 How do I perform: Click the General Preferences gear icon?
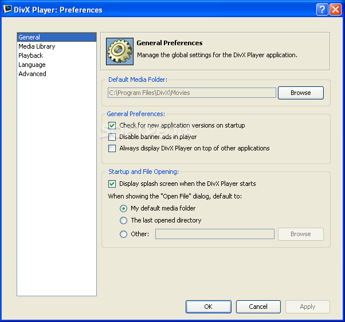tap(120, 51)
